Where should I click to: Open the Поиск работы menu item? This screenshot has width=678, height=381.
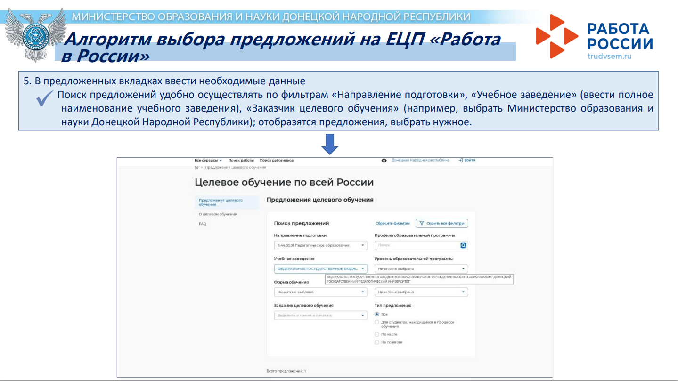point(241,160)
